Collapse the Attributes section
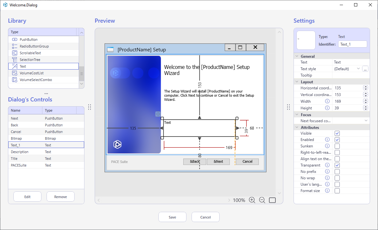The height and width of the screenshot is (230, 378). click(297, 127)
